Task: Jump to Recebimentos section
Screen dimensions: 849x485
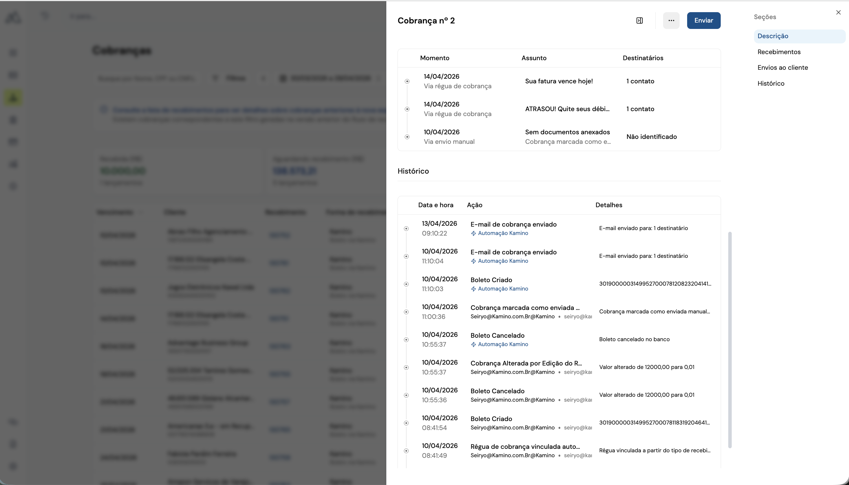Action: (x=779, y=52)
